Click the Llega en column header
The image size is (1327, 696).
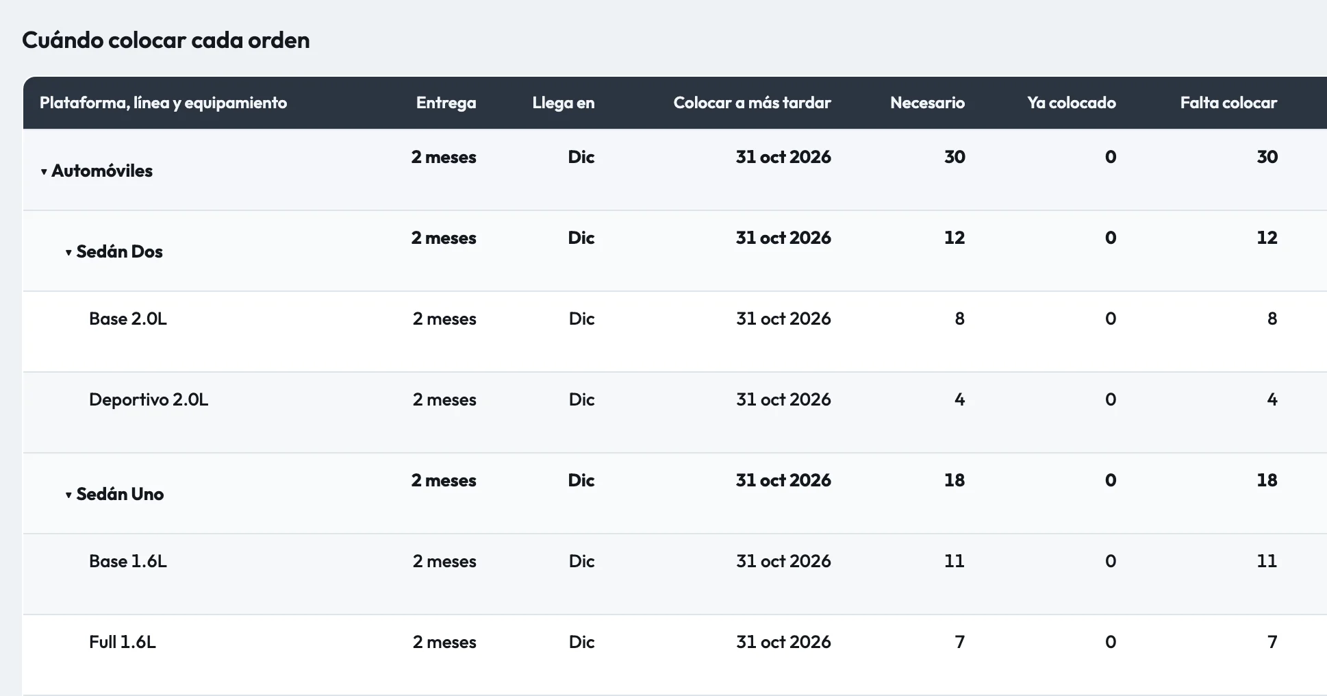(564, 103)
